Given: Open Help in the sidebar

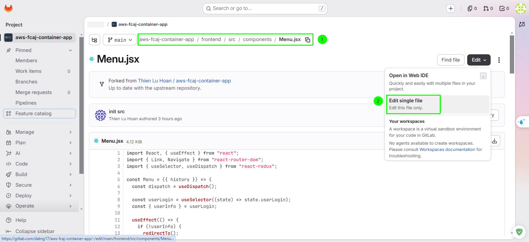Looking at the screenshot, I should pyautogui.click(x=40, y=220).
